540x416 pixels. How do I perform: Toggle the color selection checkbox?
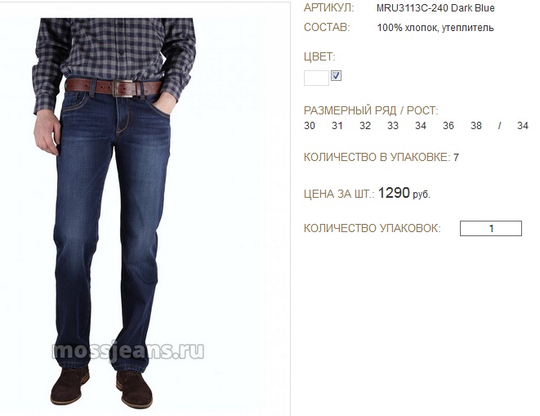pos(336,75)
